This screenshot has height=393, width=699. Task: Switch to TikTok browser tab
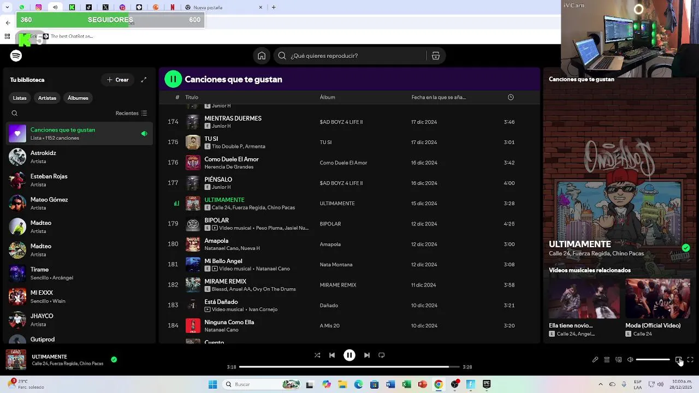pyautogui.click(x=89, y=8)
